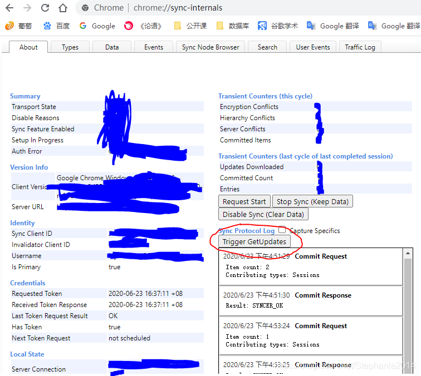
Task: Click Disable Sync (Clear Data) button
Action: pos(263,214)
